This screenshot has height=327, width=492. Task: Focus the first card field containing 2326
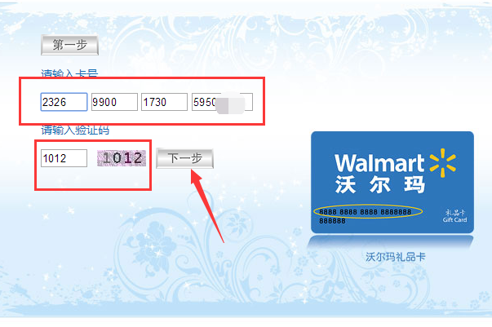pos(64,102)
